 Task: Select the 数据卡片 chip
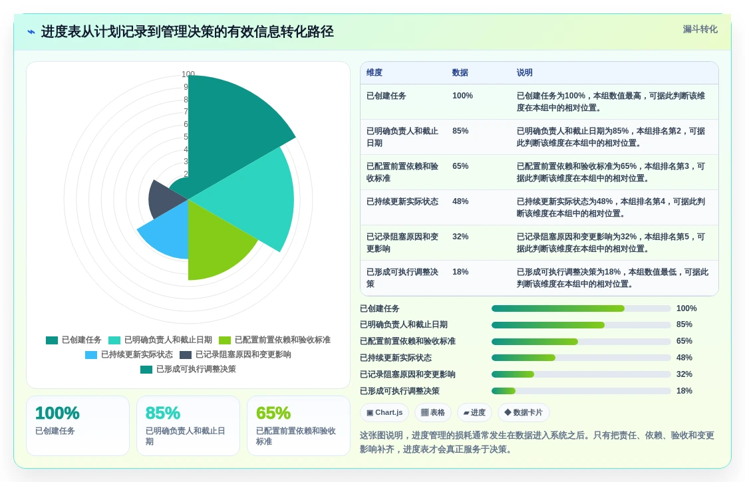click(x=523, y=412)
